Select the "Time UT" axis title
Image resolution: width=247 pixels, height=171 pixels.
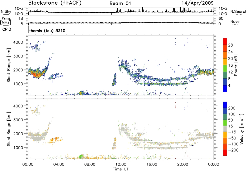(x=121, y=169)
